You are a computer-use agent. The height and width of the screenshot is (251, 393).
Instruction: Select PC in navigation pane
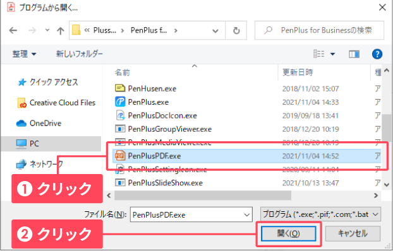(x=51, y=144)
